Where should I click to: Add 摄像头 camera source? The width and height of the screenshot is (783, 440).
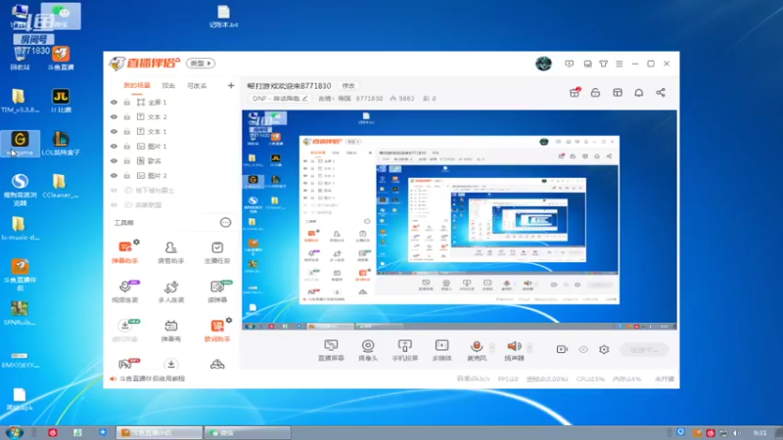368,350
